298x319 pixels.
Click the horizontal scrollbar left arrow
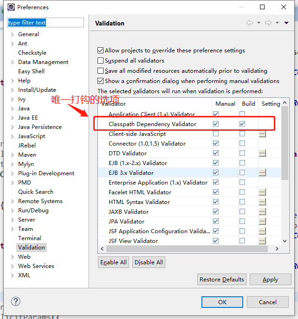tap(102, 249)
